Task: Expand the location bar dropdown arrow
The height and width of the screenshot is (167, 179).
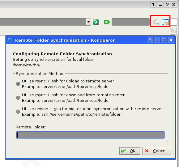Action: tap(89, 22)
